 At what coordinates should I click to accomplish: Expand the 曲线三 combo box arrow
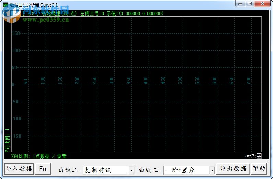tap(212, 170)
